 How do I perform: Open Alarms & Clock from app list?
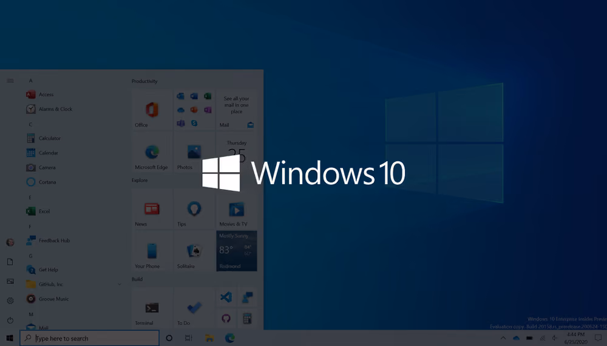(x=73, y=110)
